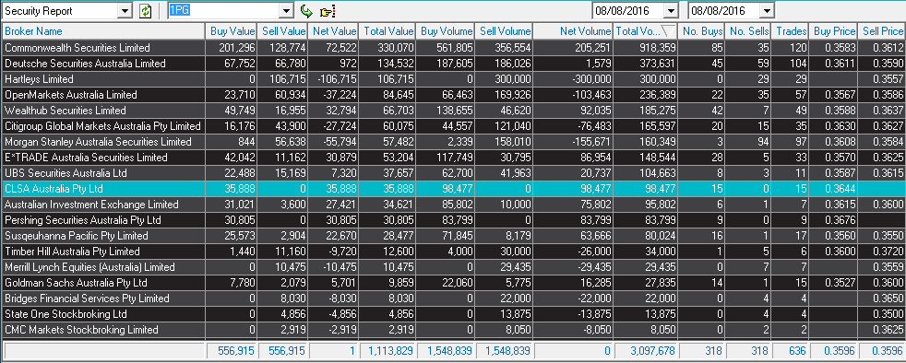
Task: Click Sell Volume cell 186,026
Action: pyautogui.click(x=504, y=64)
